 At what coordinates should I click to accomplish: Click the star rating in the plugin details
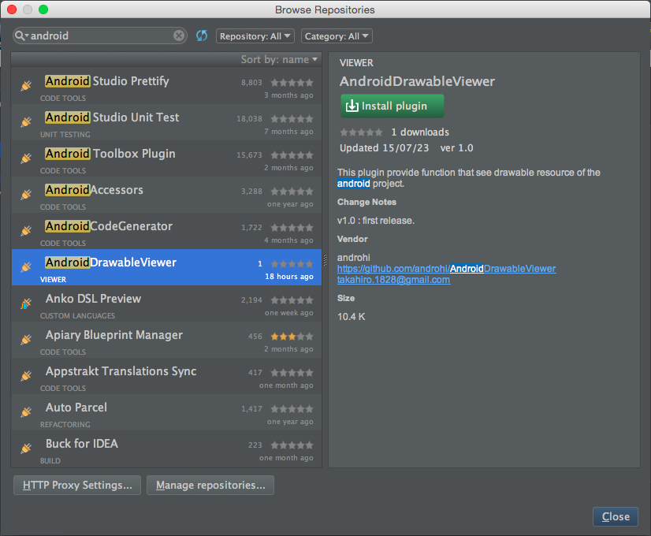[x=361, y=132]
